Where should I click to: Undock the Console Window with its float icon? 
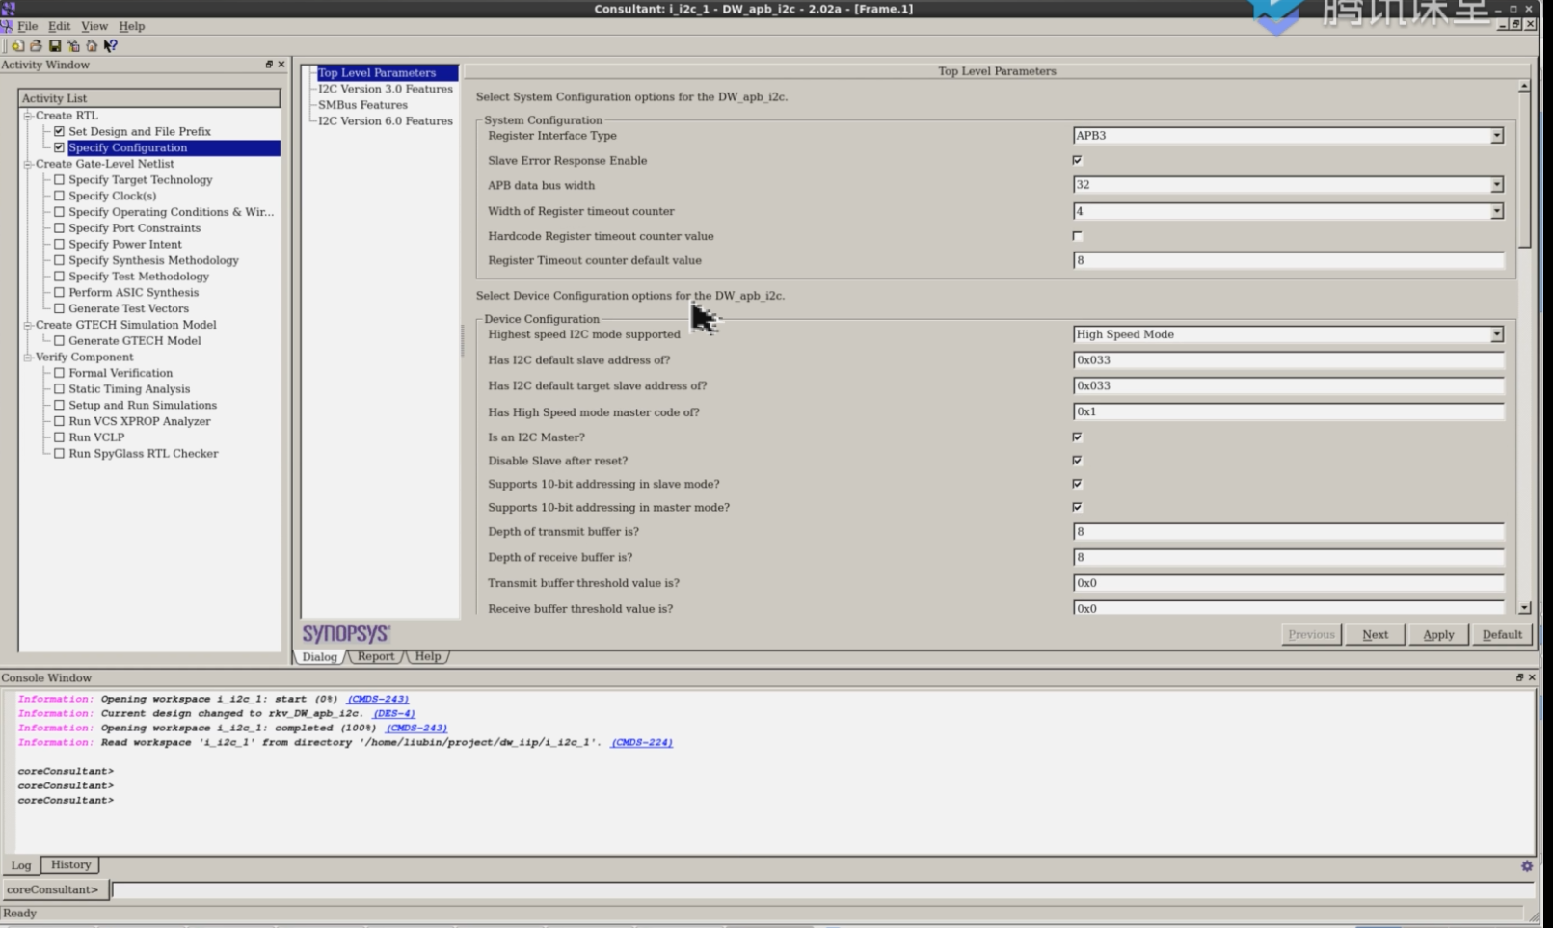coord(1519,677)
